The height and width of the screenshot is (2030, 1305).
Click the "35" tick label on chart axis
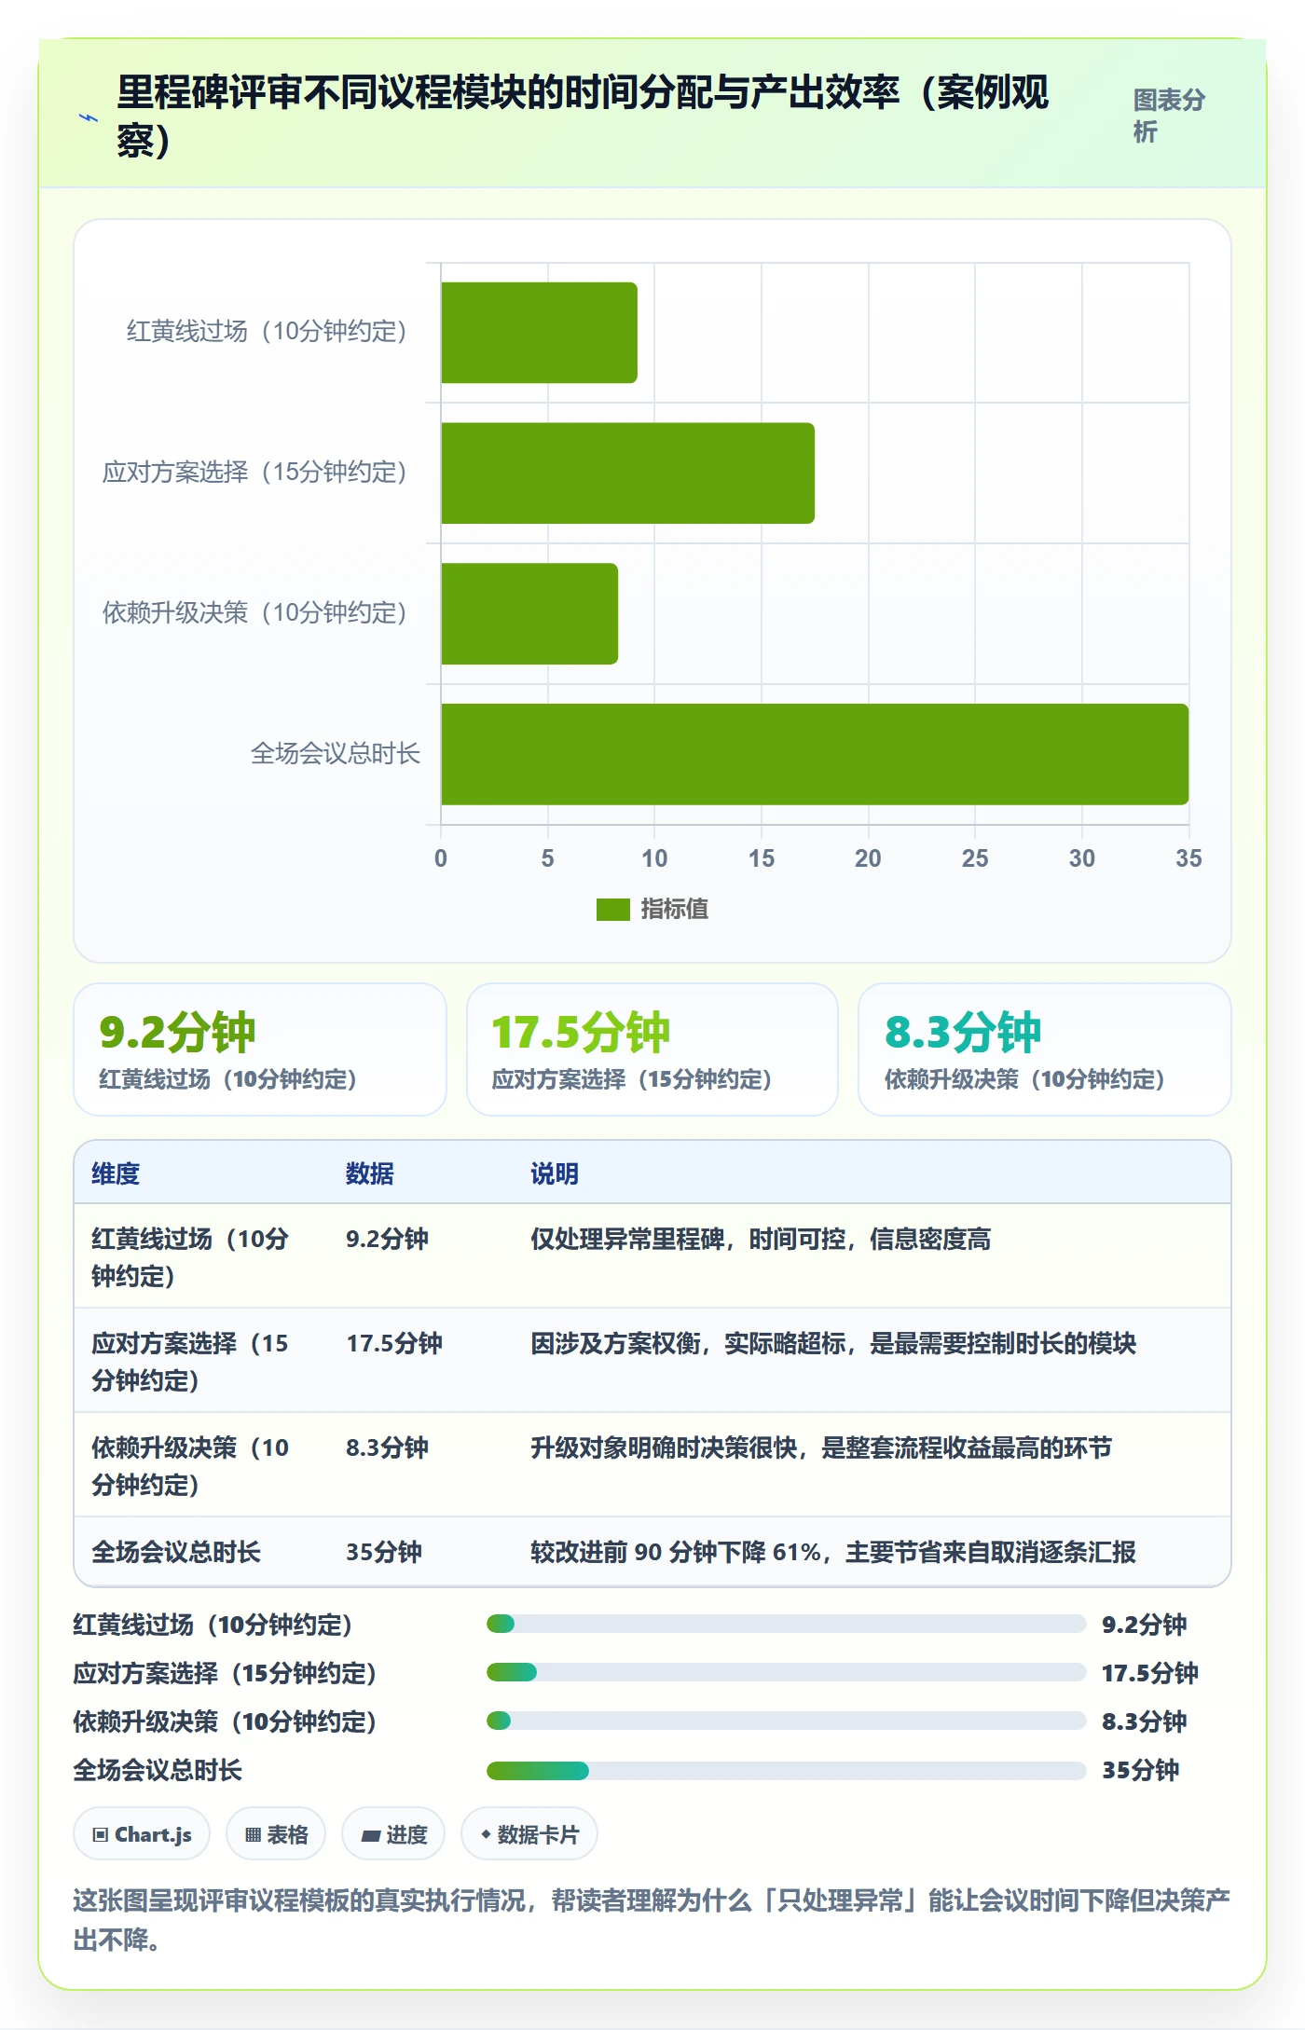[x=1188, y=858]
